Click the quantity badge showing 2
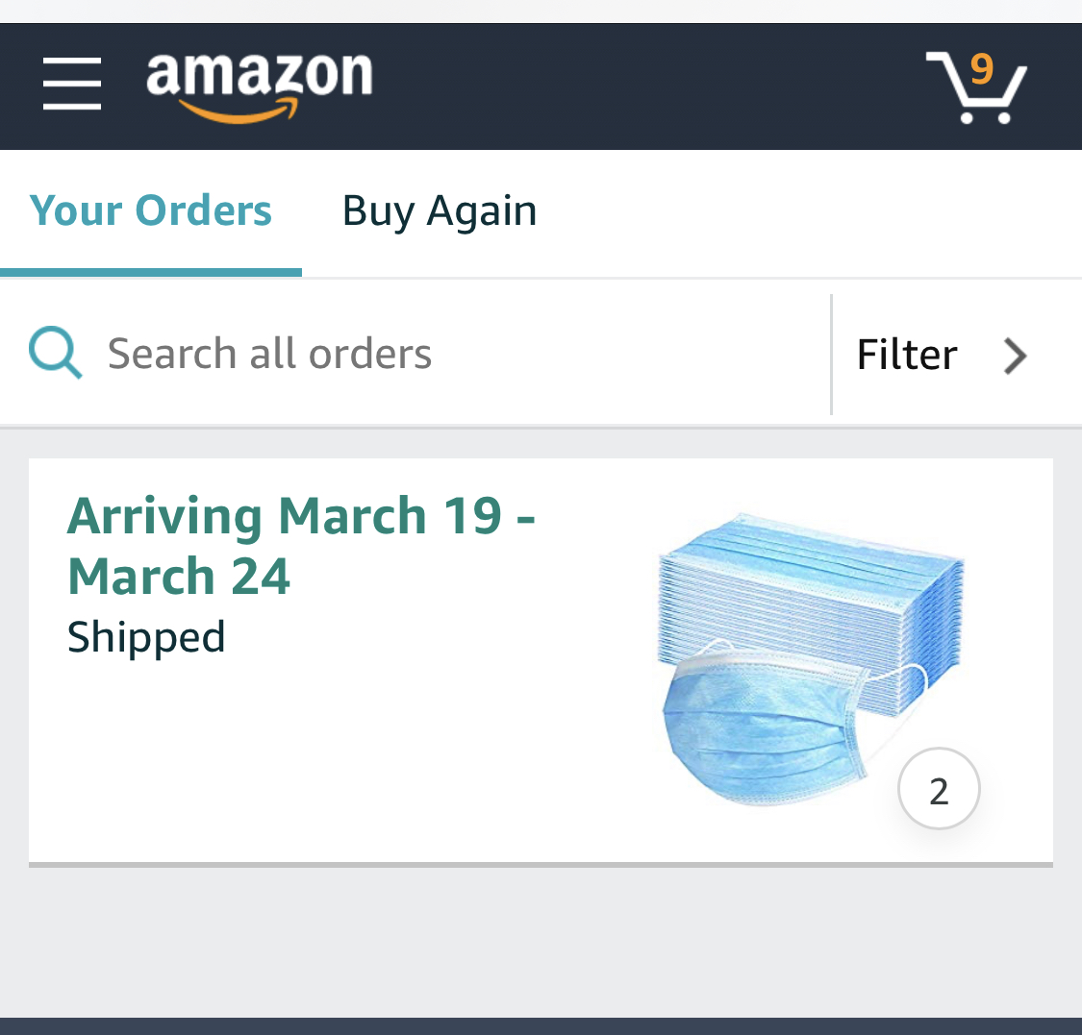The image size is (1082, 1035). tap(939, 789)
